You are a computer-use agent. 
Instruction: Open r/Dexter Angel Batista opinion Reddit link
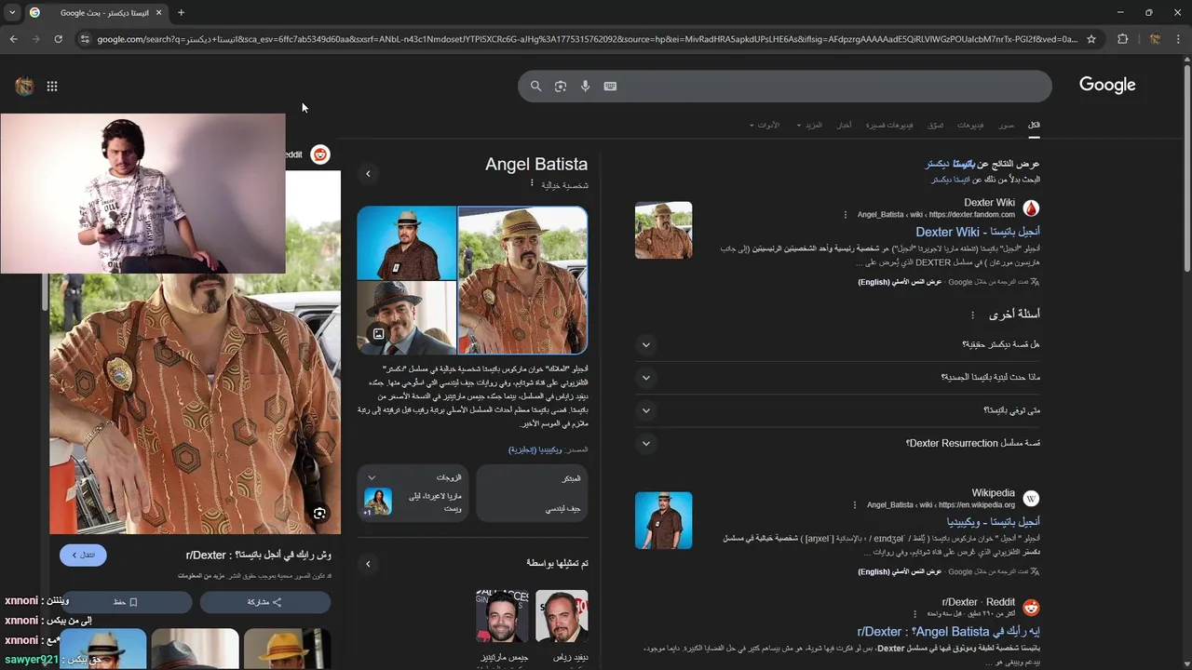coord(948,631)
